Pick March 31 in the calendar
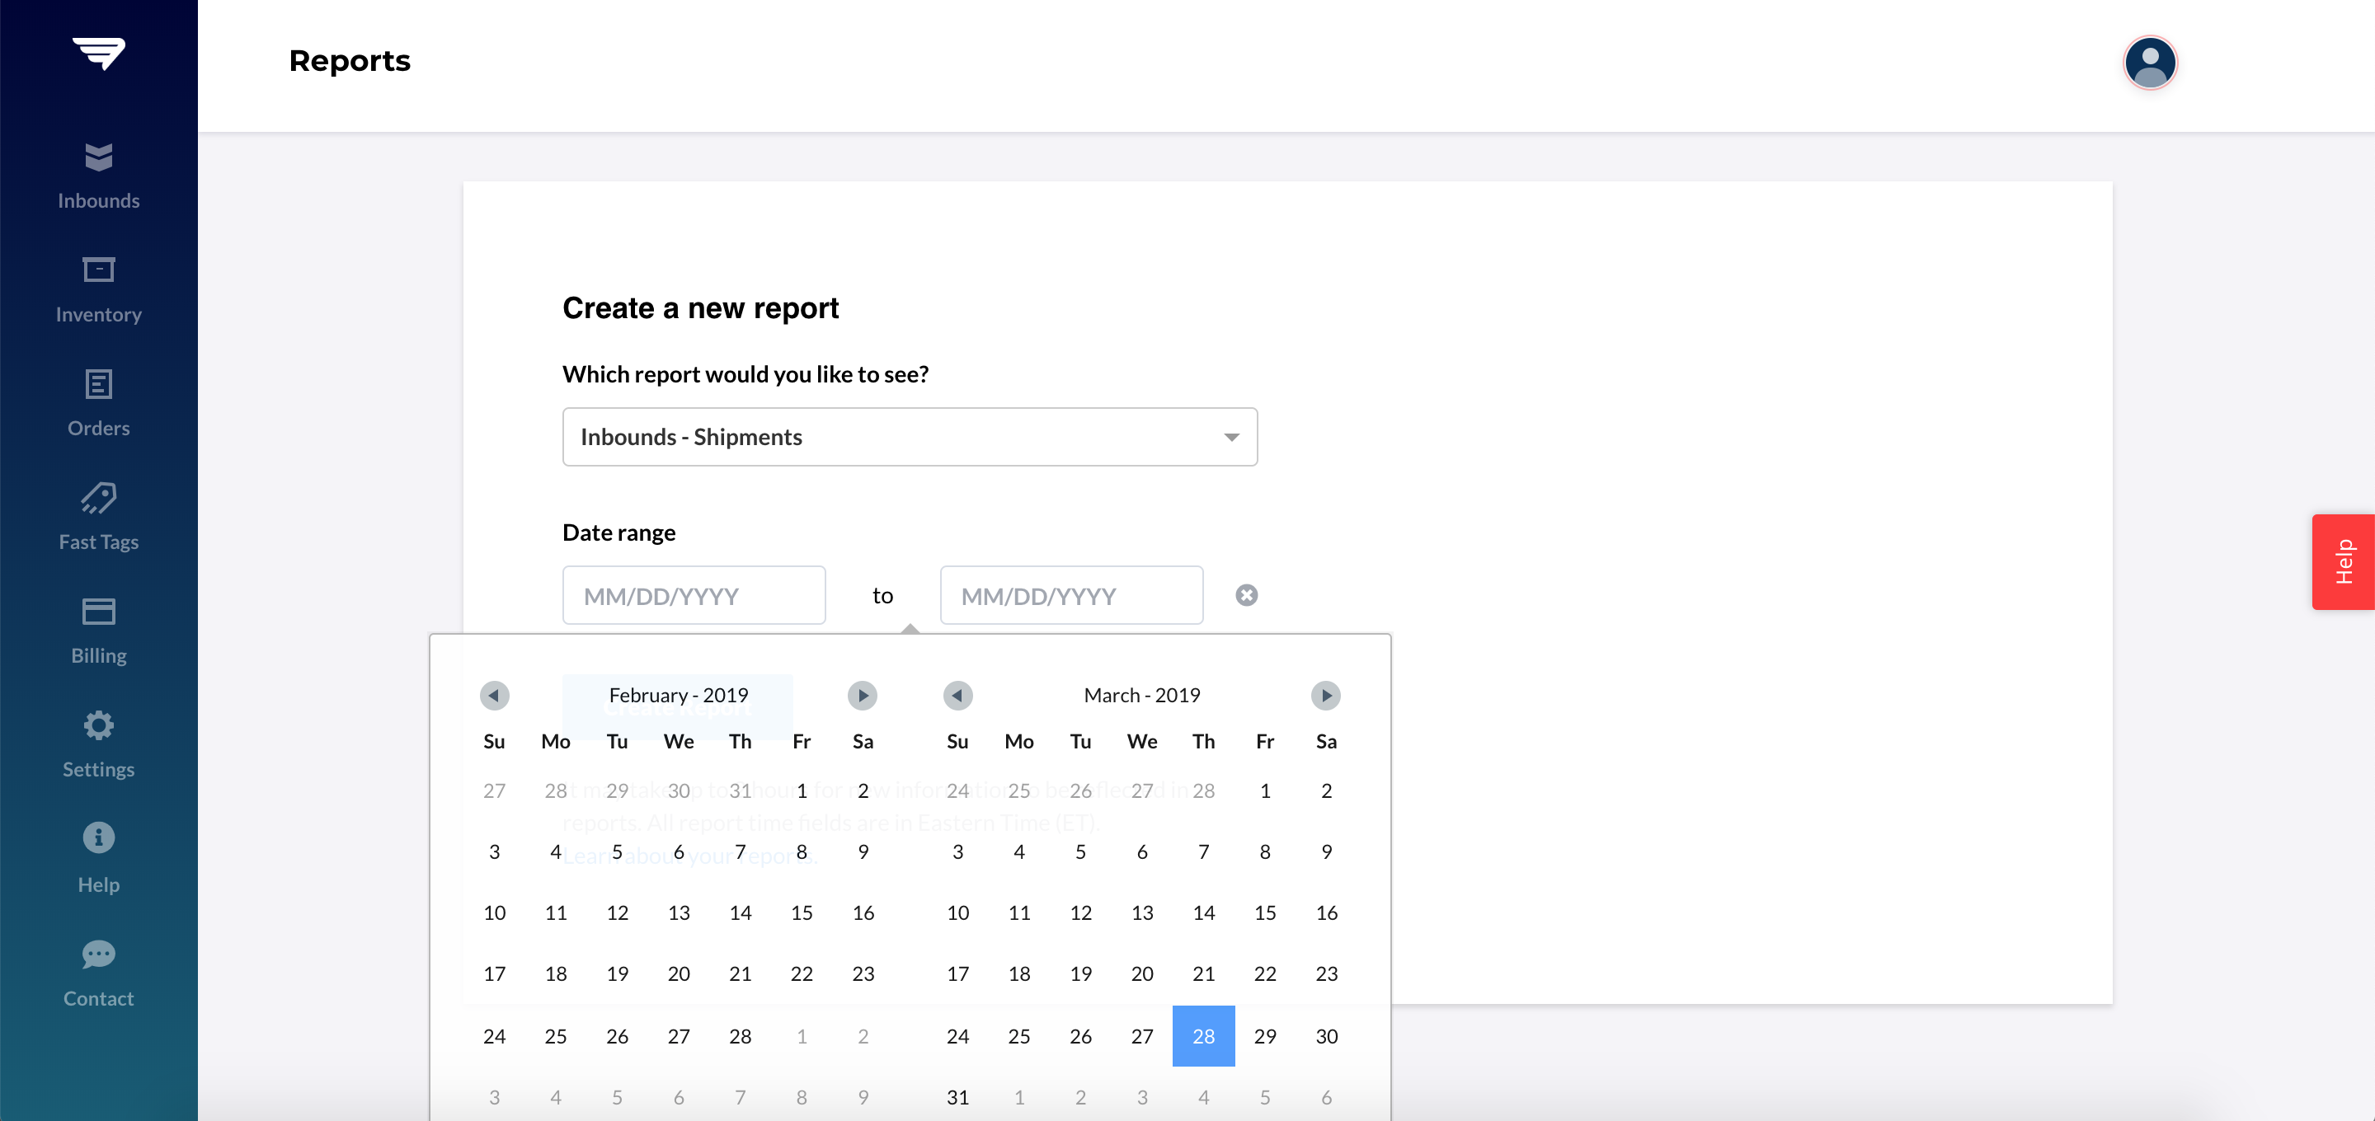2375x1121 pixels. (x=958, y=1097)
